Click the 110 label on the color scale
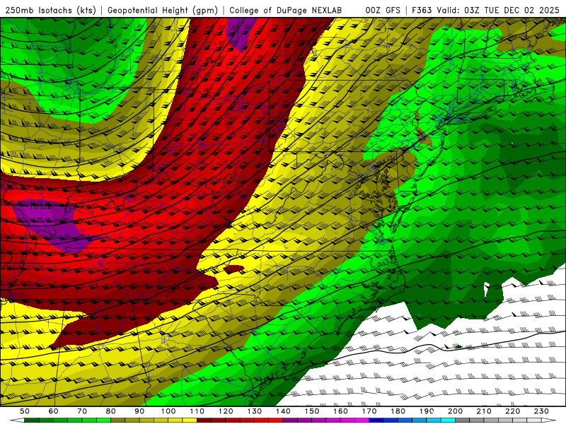The image size is (566, 424). (x=197, y=411)
